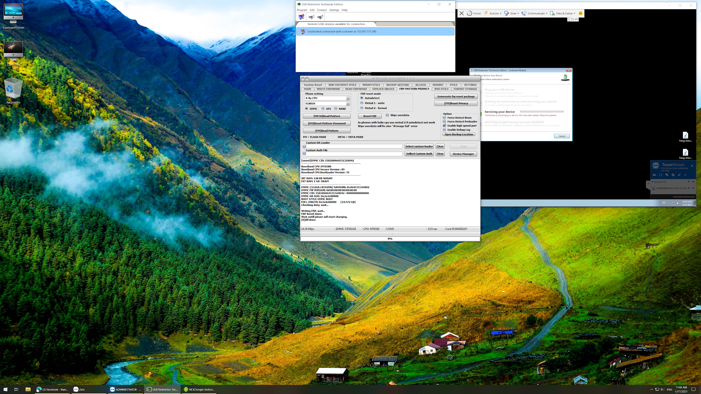
Task: Click TeamViewer panel headset audio icon
Action: pyautogui.click(x=661, y=175)
